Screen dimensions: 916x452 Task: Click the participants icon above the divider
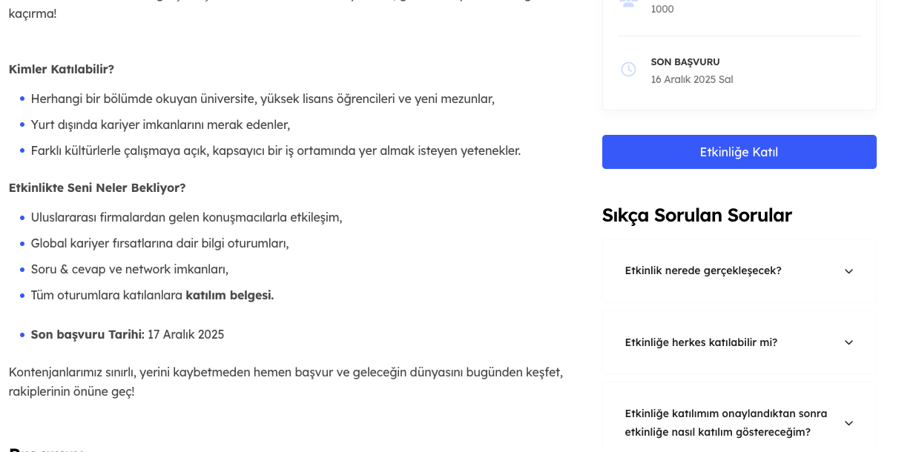click(x=628, y=2)
